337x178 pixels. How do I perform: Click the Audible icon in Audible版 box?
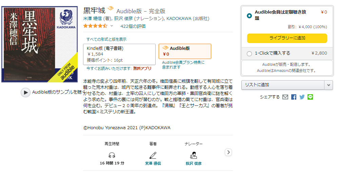click(x=165, y=48)
